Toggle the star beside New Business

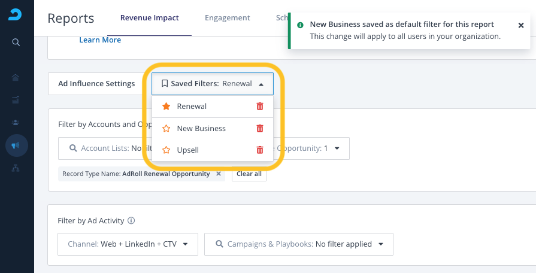pos(166,128)
